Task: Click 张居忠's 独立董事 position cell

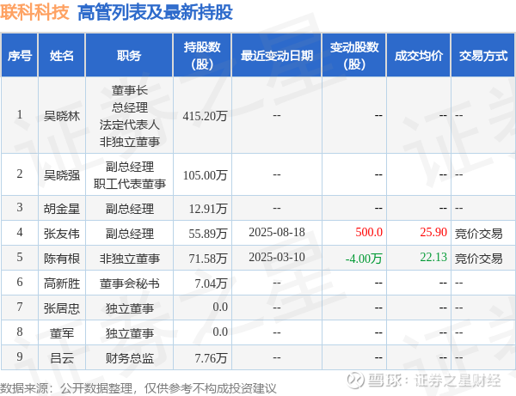Action: click(x=129, y=308)
